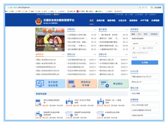This screenshot has width=168, height=125.
Task: Click the 异地转(迁)入预选号牌 service icon
Action: (101, 101)
